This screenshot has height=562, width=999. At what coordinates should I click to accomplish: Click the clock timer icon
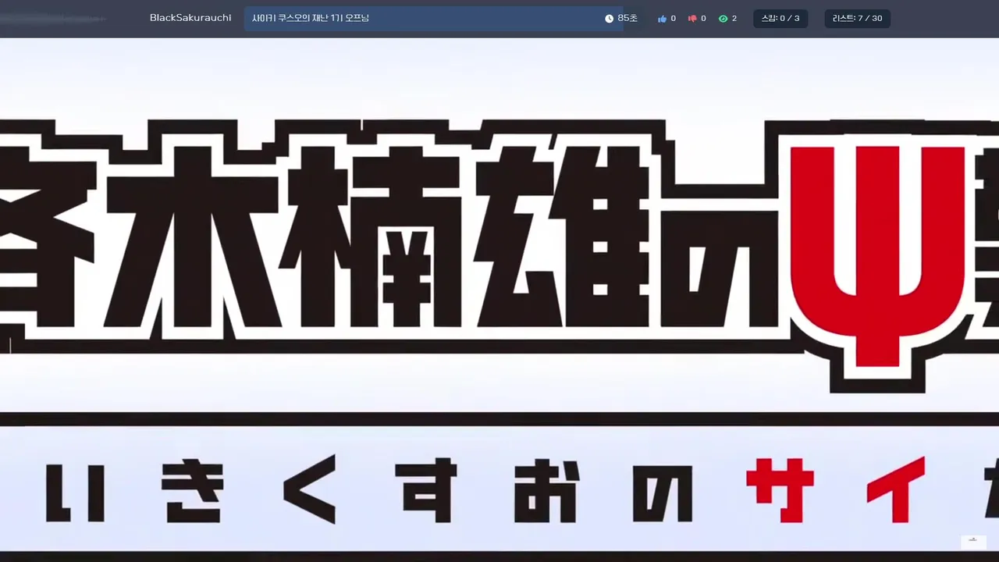click(x=609, y=19)
